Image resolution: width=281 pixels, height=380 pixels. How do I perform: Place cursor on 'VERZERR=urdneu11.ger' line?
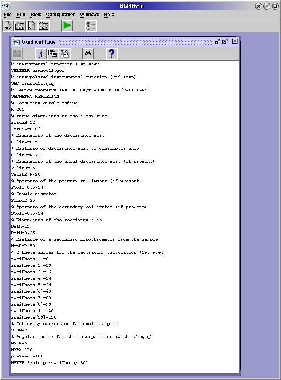point(38,71)
